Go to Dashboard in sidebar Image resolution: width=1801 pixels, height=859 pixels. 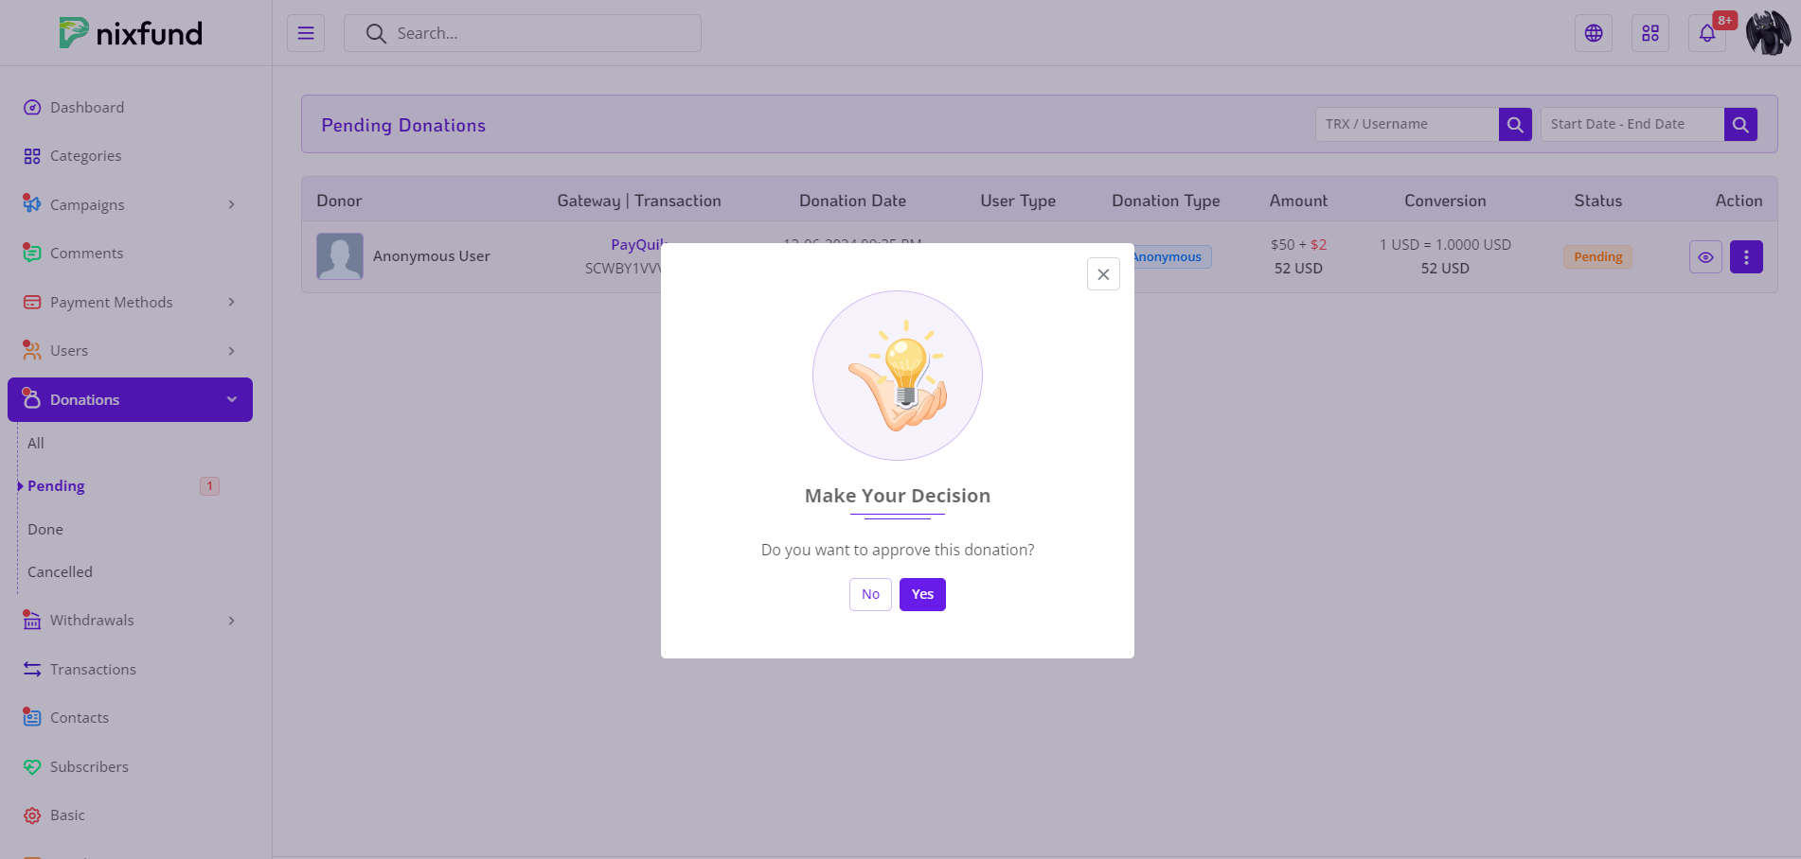(87, 107)
